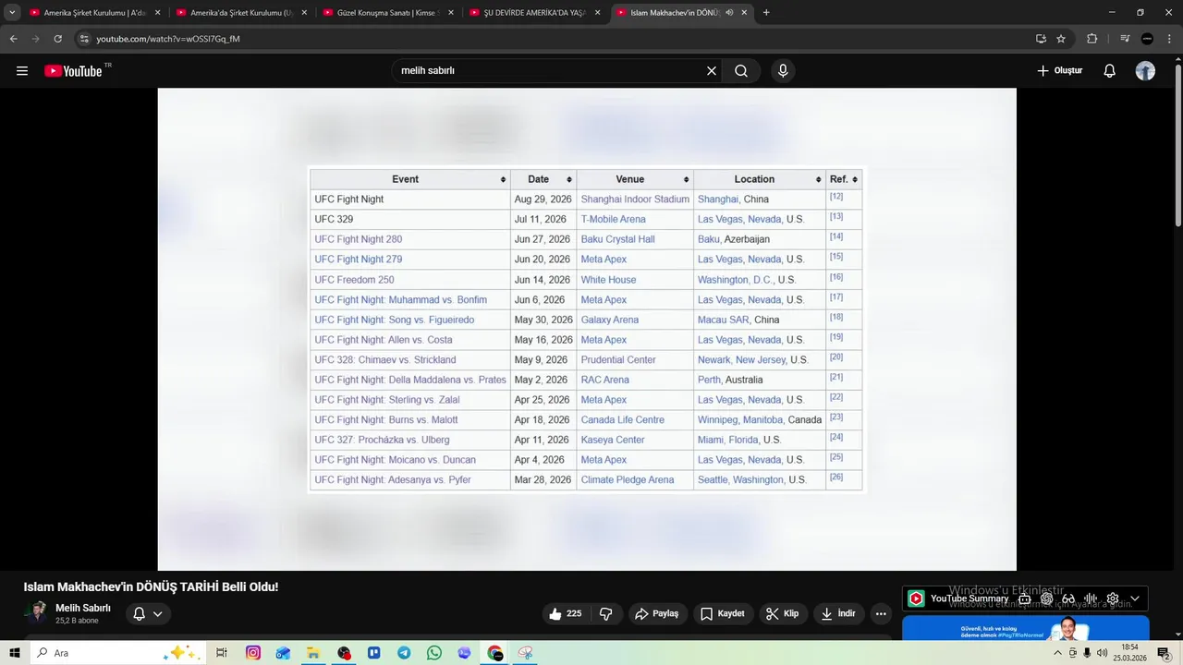
Task: Mute the Islam Makhachev tab audio
Action: 729,13
